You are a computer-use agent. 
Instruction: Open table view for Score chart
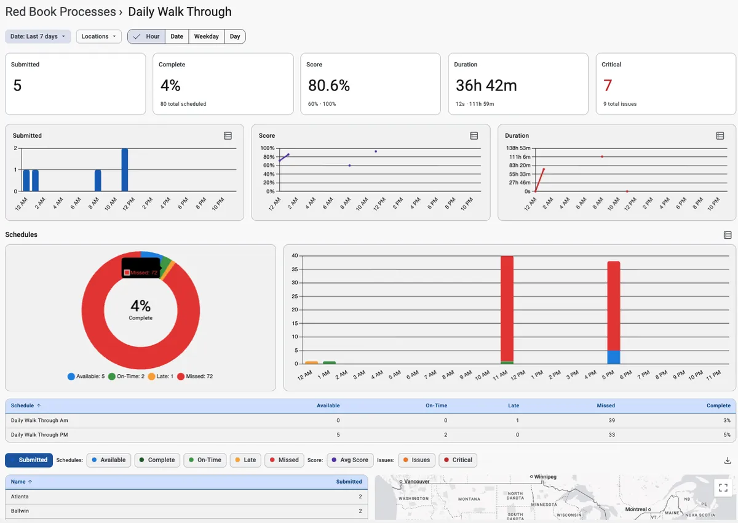[474, 135]
